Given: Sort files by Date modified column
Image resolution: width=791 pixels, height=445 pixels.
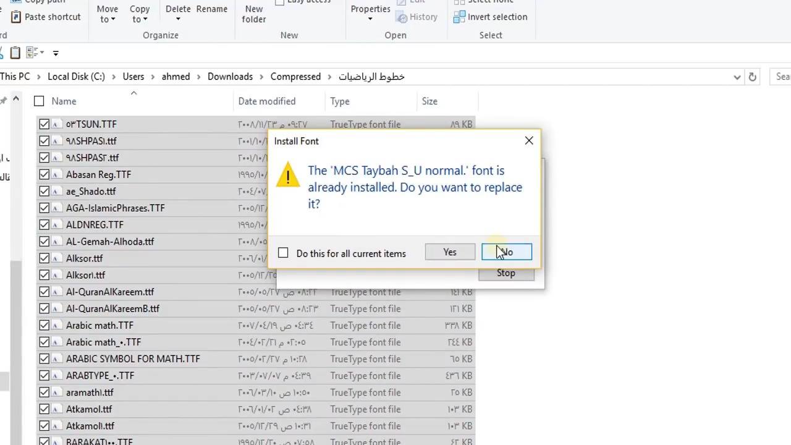Looking at the screenshot, I should (x=267, y=101).
